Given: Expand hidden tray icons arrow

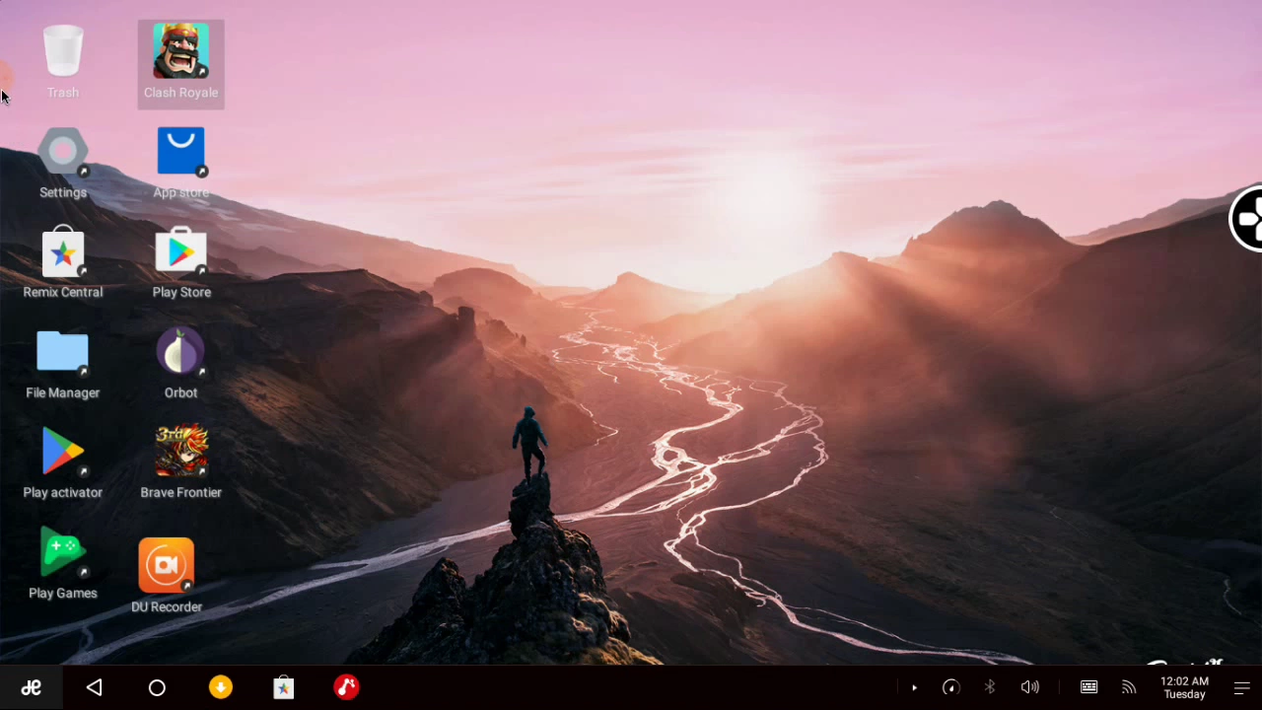Looking at the screenshot, I should coord(914,687).
